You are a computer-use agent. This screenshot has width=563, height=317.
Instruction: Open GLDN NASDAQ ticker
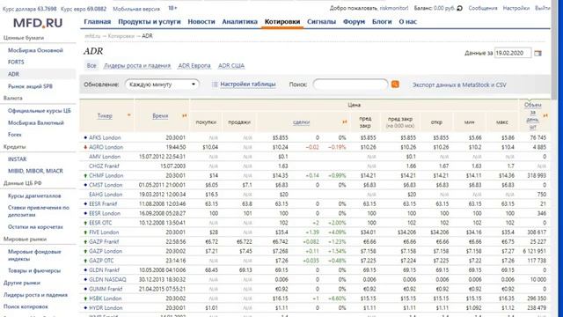coord(107,279)
